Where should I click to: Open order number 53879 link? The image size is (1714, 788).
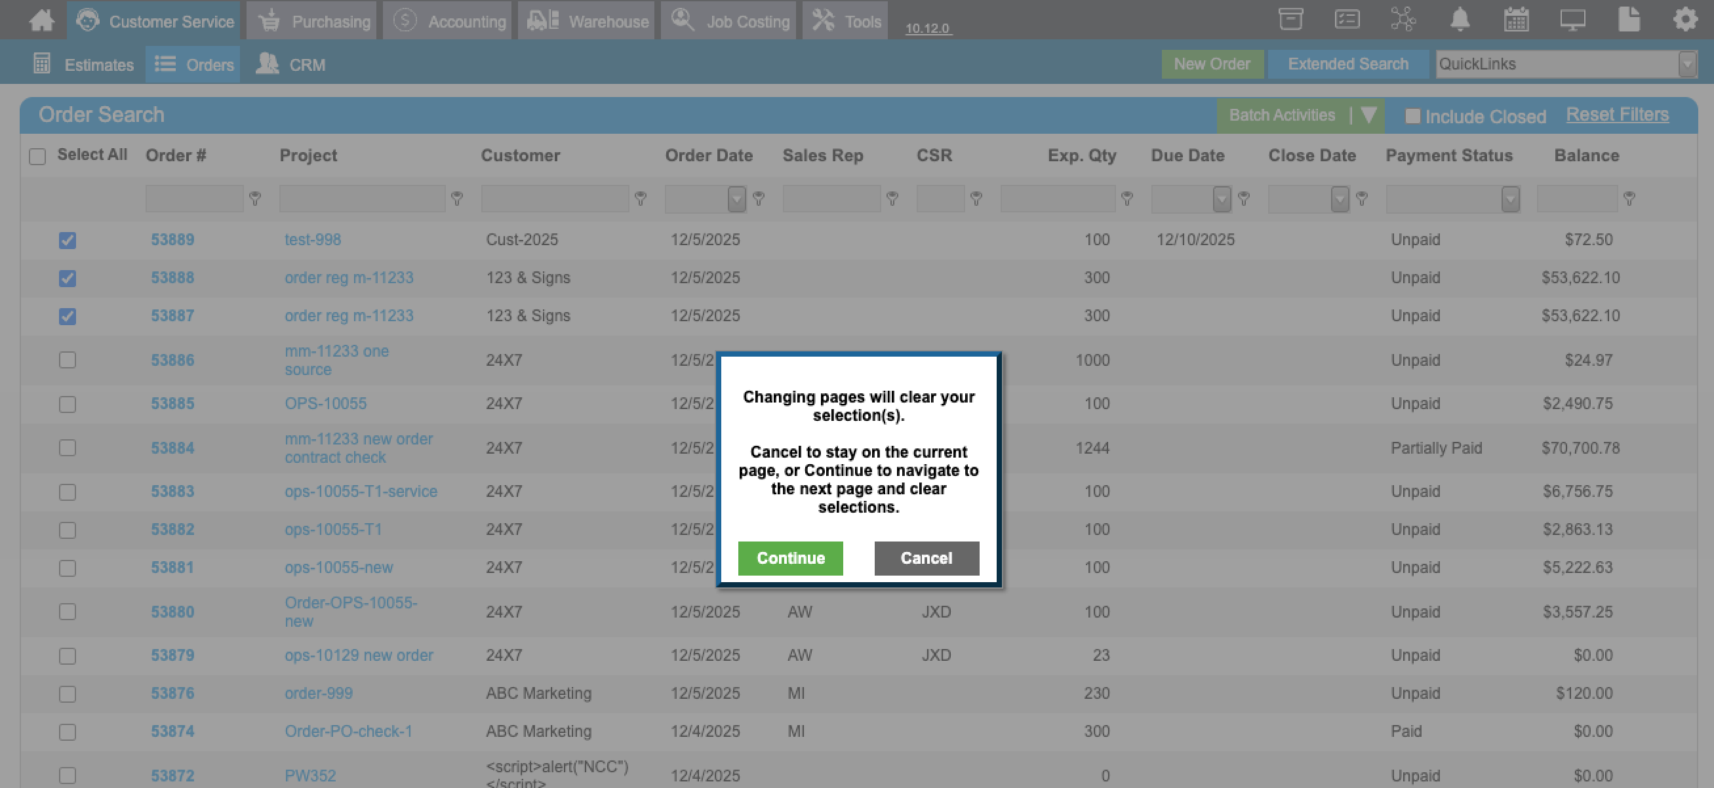pos(172,655)
